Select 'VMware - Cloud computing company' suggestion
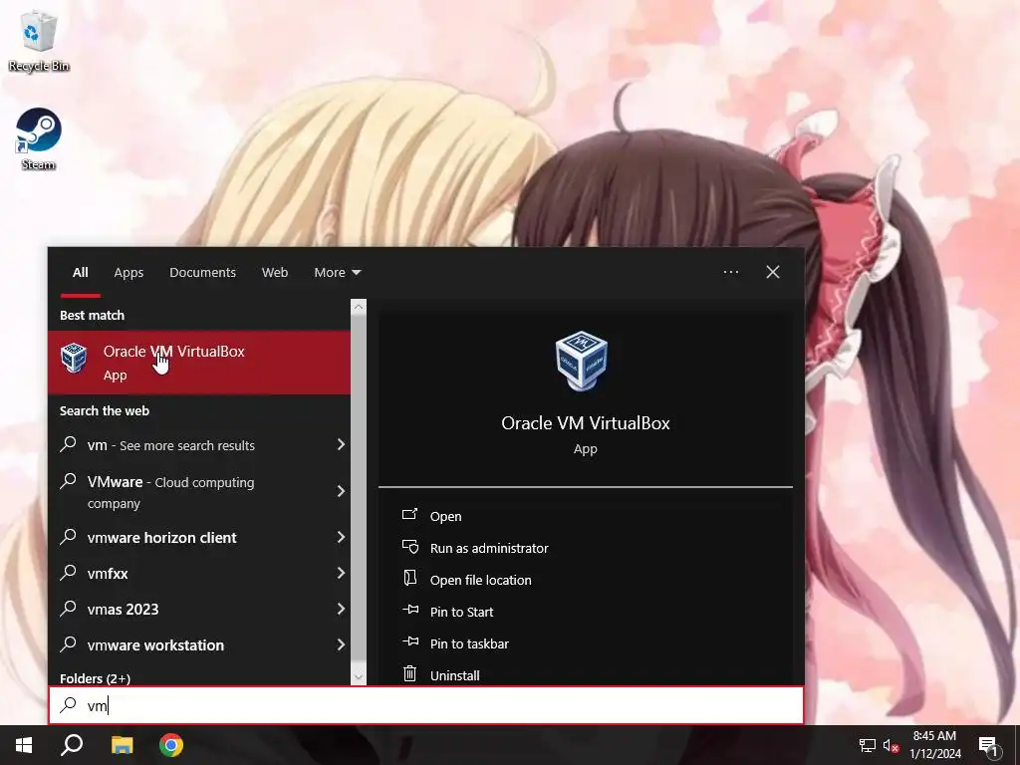 [x=199, y=492]
